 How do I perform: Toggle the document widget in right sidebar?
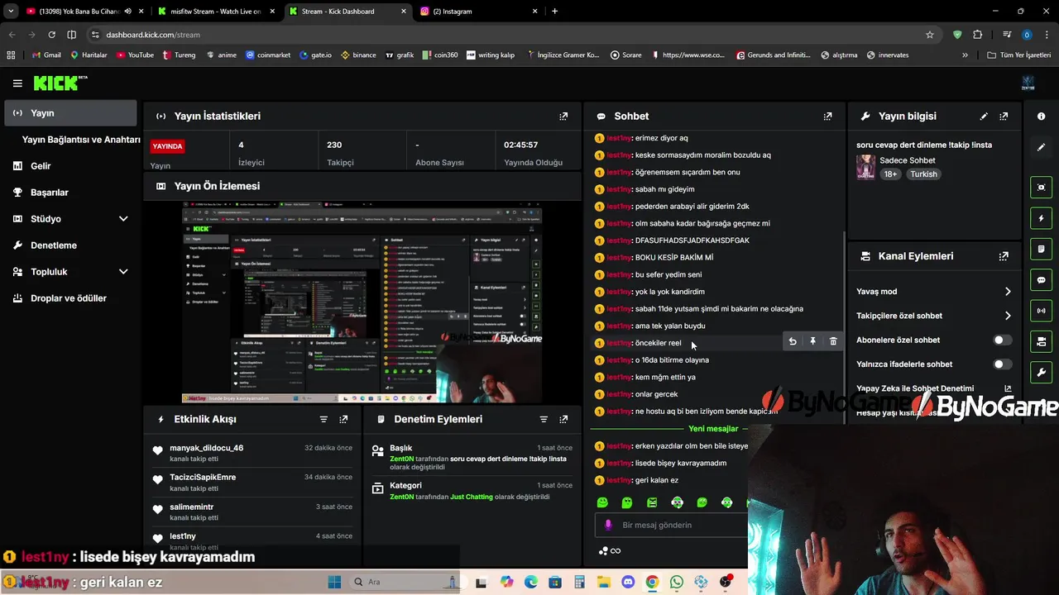pos(1041,249)
